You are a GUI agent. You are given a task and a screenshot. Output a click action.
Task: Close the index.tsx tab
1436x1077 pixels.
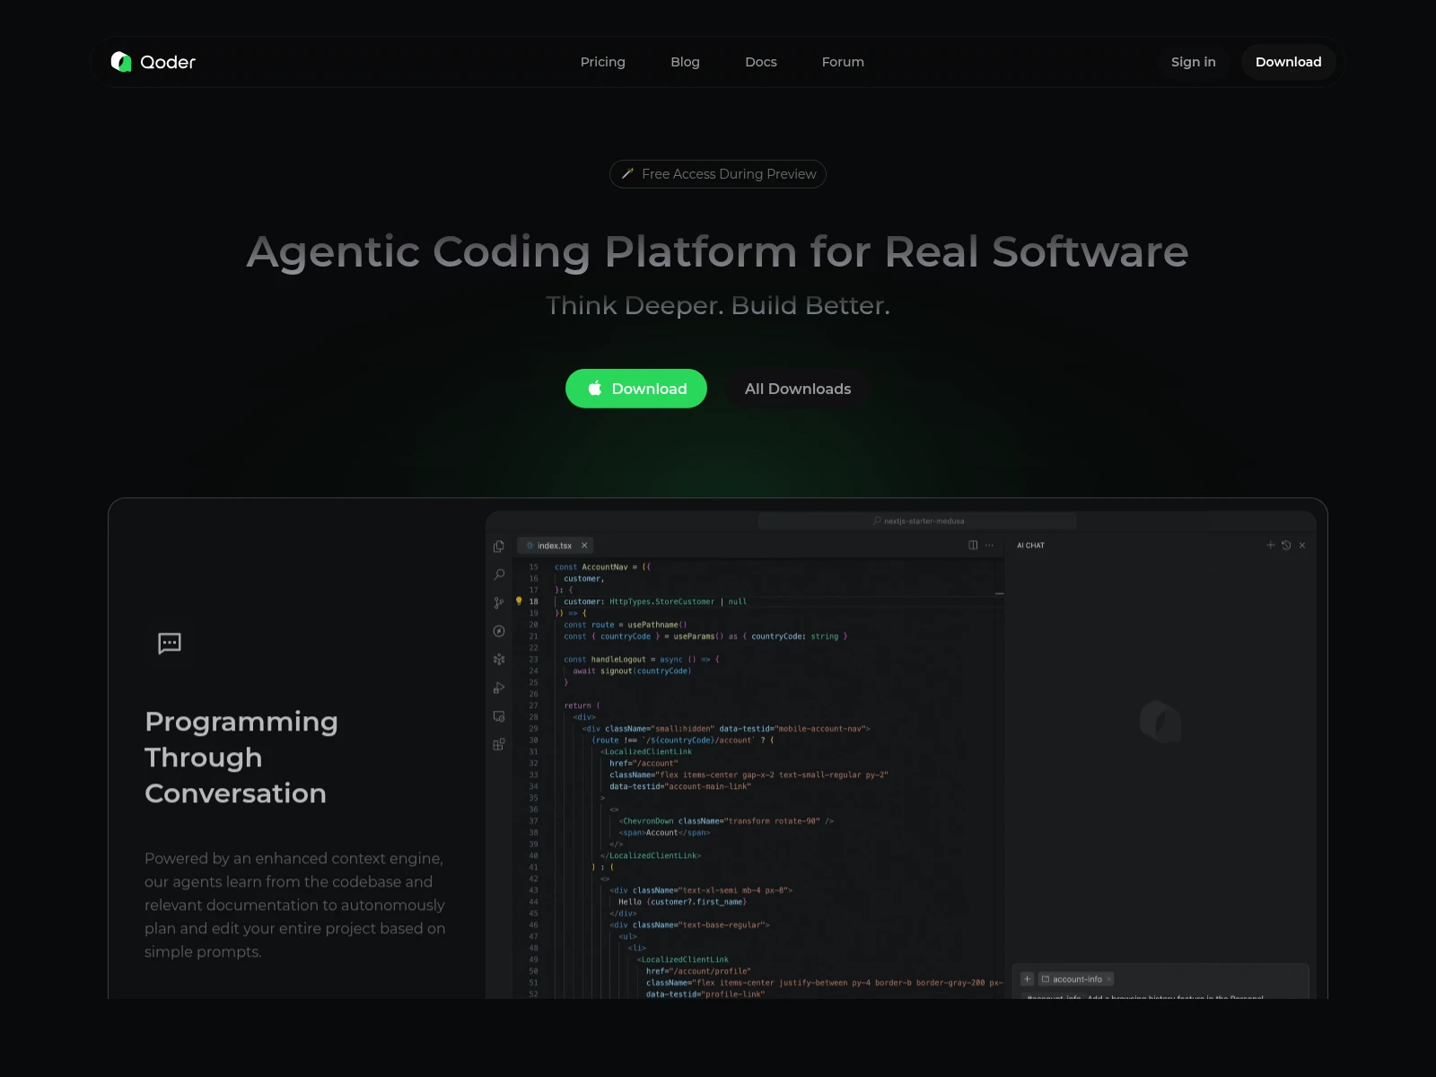[x=584, y=545]
